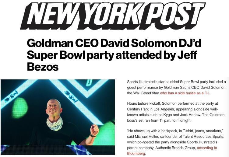Viewport: 229px width, 157px height.
Task: Follow the "according to" Bloomberg source link
Action: [207, 148]
